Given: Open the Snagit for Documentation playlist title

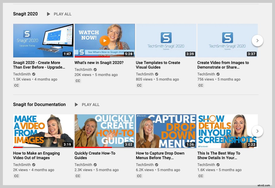Looking at the screenshot, I should click(x=39, y=104).
